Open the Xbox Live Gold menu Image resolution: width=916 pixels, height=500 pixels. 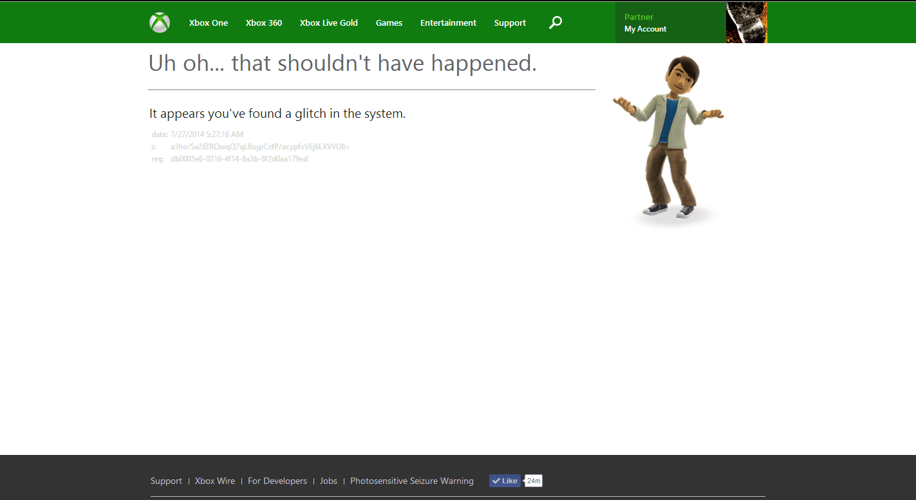click(329, 23)
